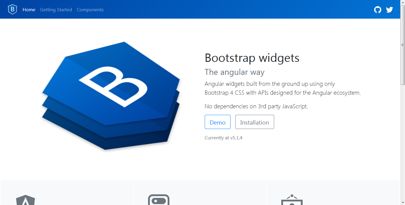
Task: Click the large blue Bootstrap hexagon logo
Action: click(111, 95)
